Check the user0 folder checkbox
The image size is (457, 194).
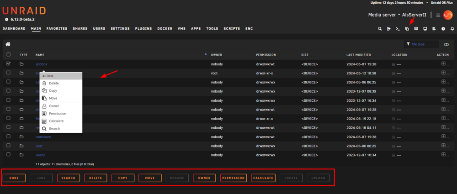click(8, 154)
